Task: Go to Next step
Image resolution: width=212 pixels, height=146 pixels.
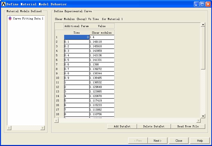Action: [157, 141]
